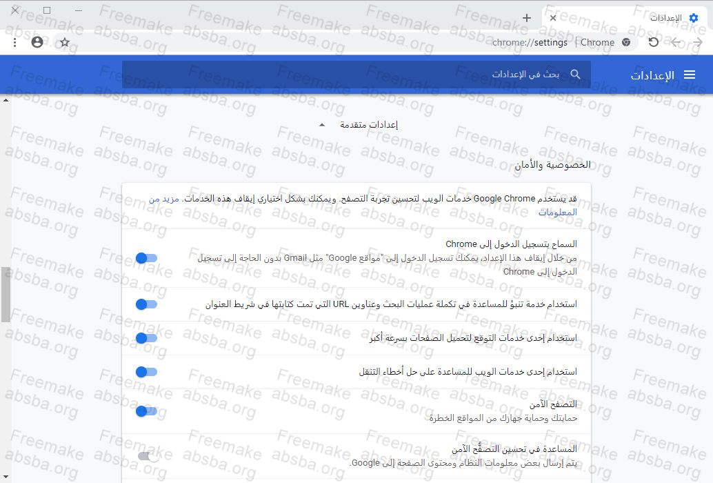This screenshot has height=483, width=713.
Task: Toggle السماح بتسجيل الدخول إلى Chrome
Action: pos(146,258)
